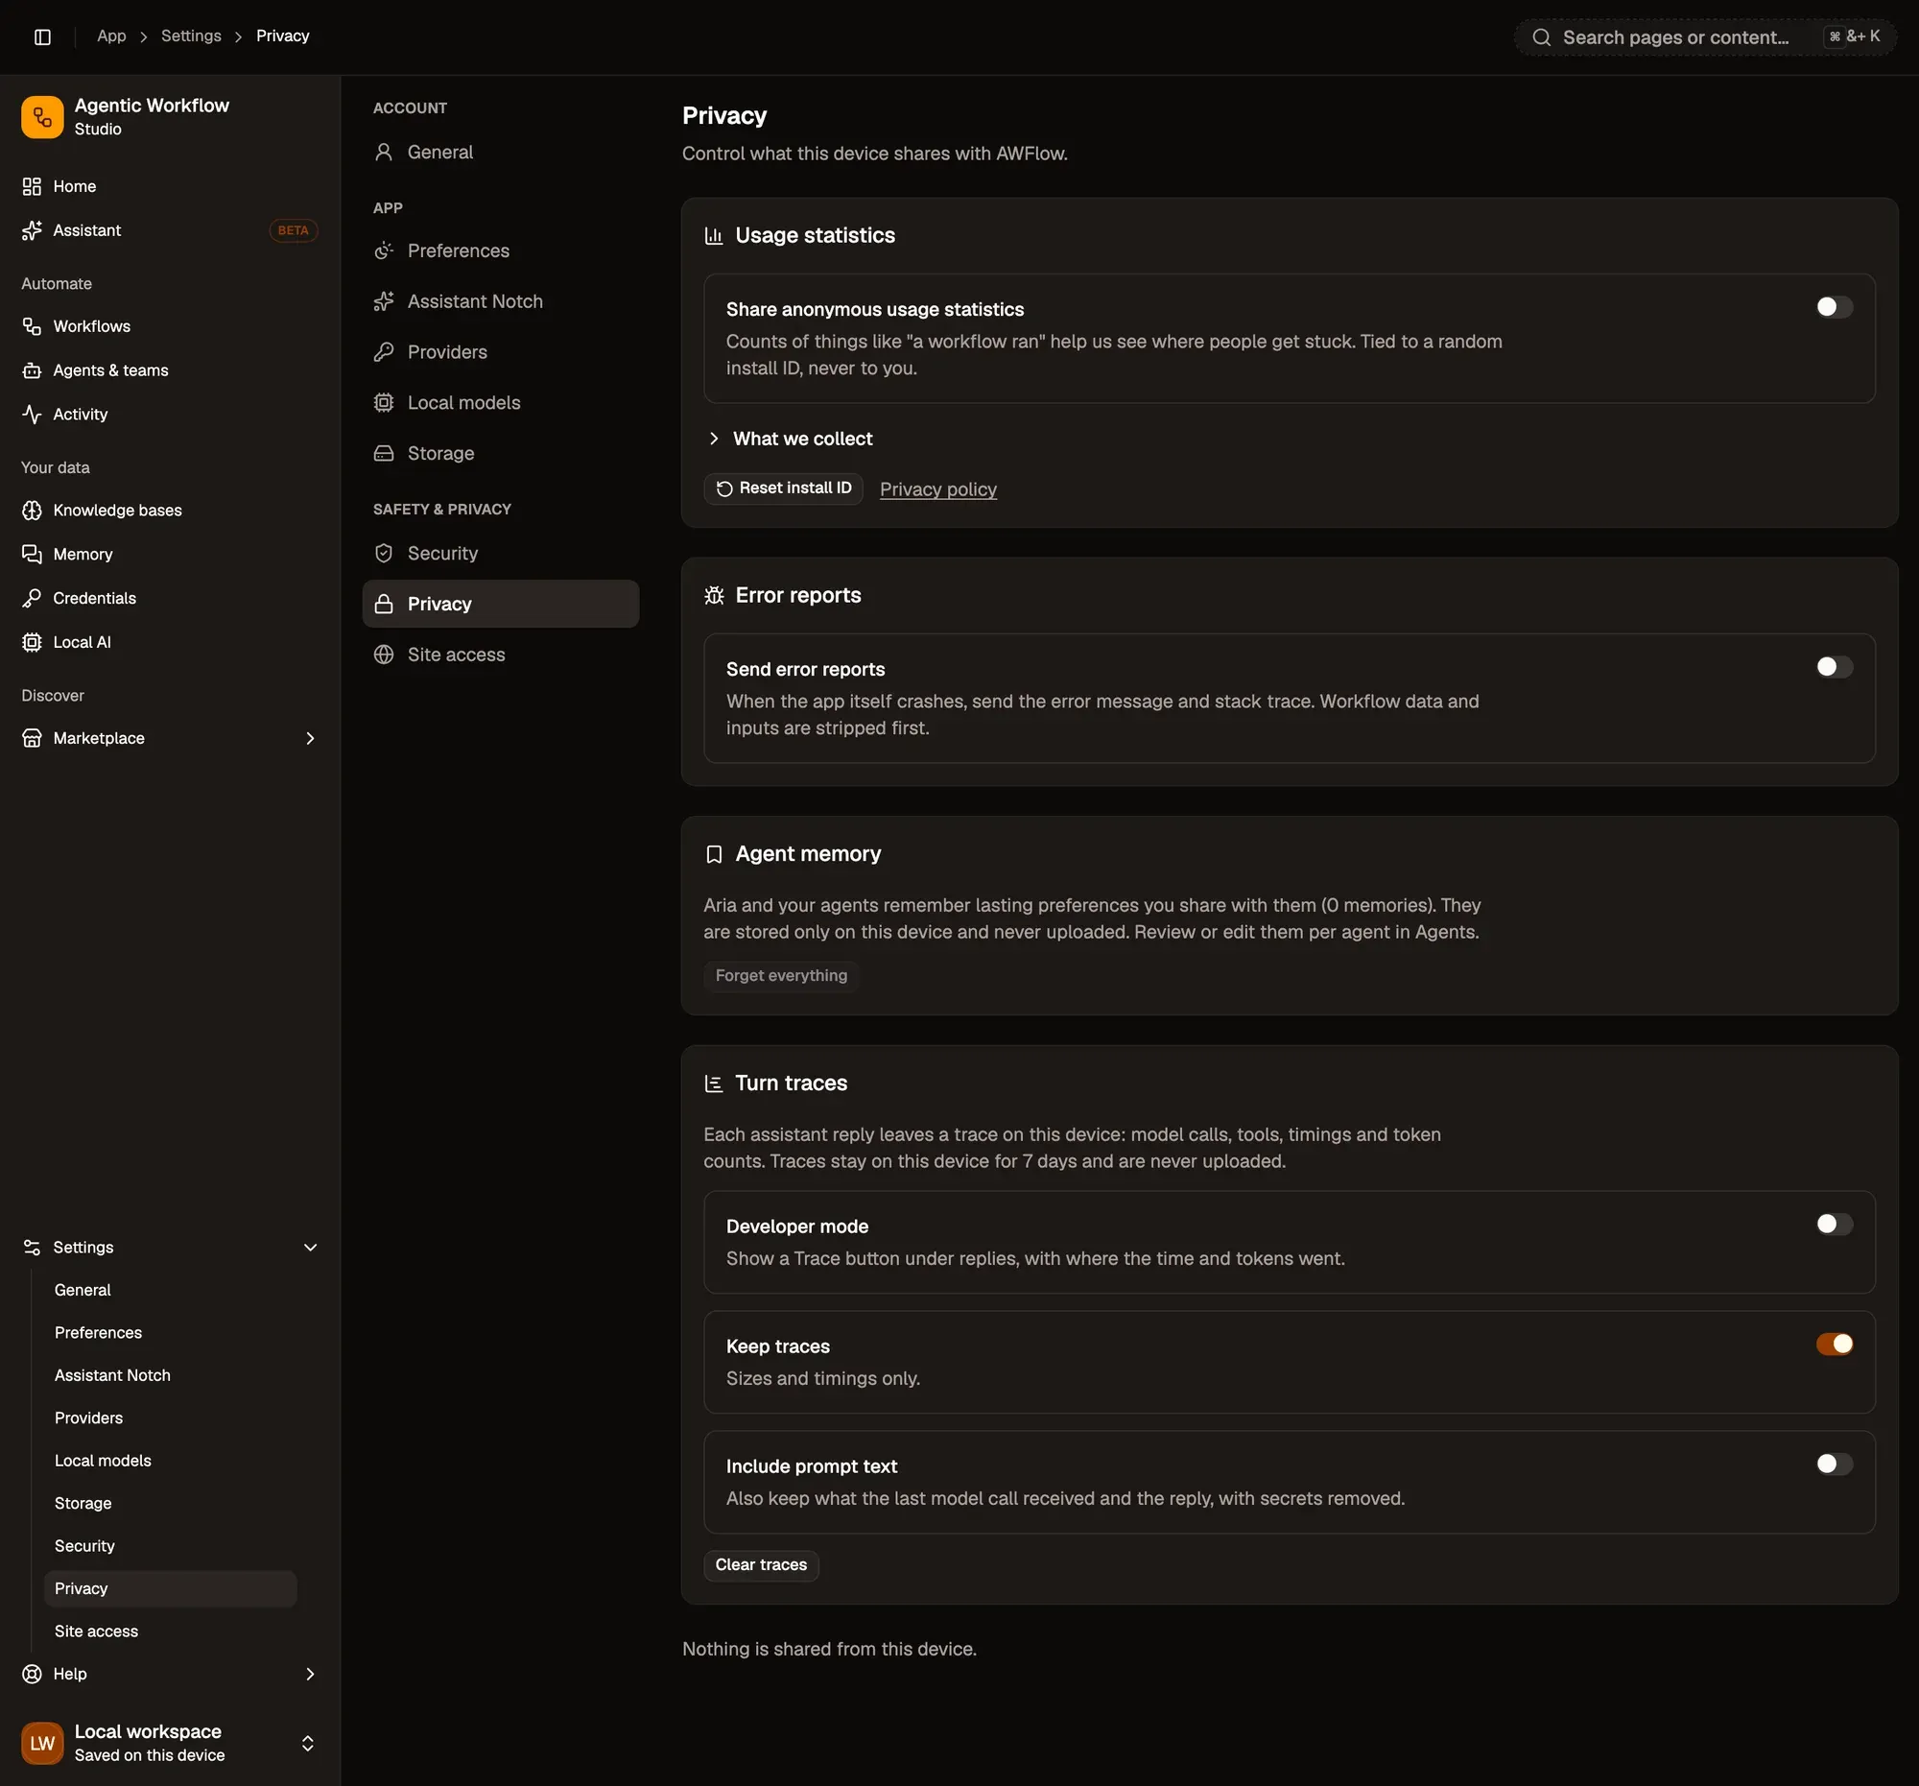1919x1786 pixels.
Task: Enable Developer mode toggle
Action: point(1833,1225)
